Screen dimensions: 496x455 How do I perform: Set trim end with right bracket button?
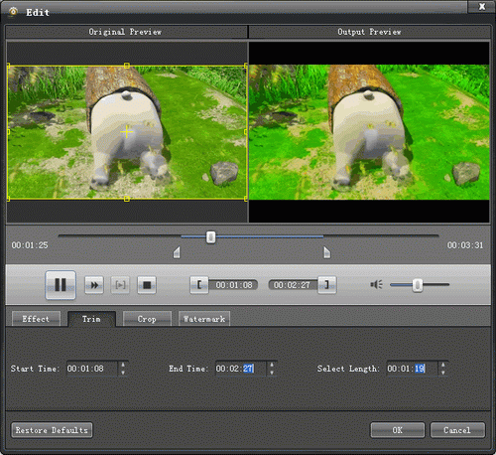(327, 285)
